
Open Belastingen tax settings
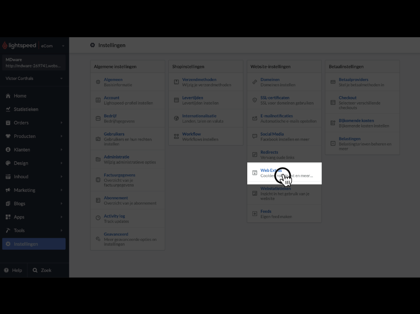(x=349, y=139)
